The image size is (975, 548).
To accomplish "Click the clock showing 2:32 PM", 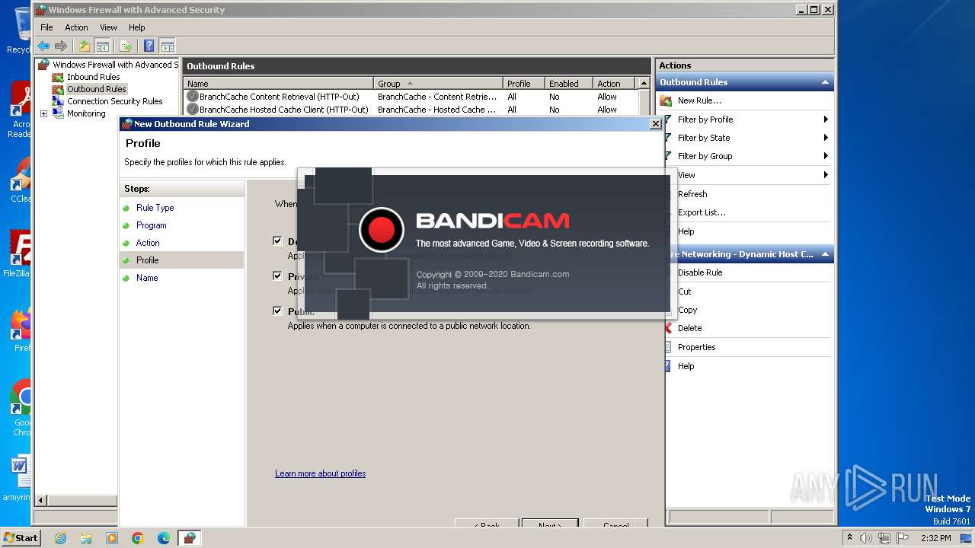I will pos(935,538).
